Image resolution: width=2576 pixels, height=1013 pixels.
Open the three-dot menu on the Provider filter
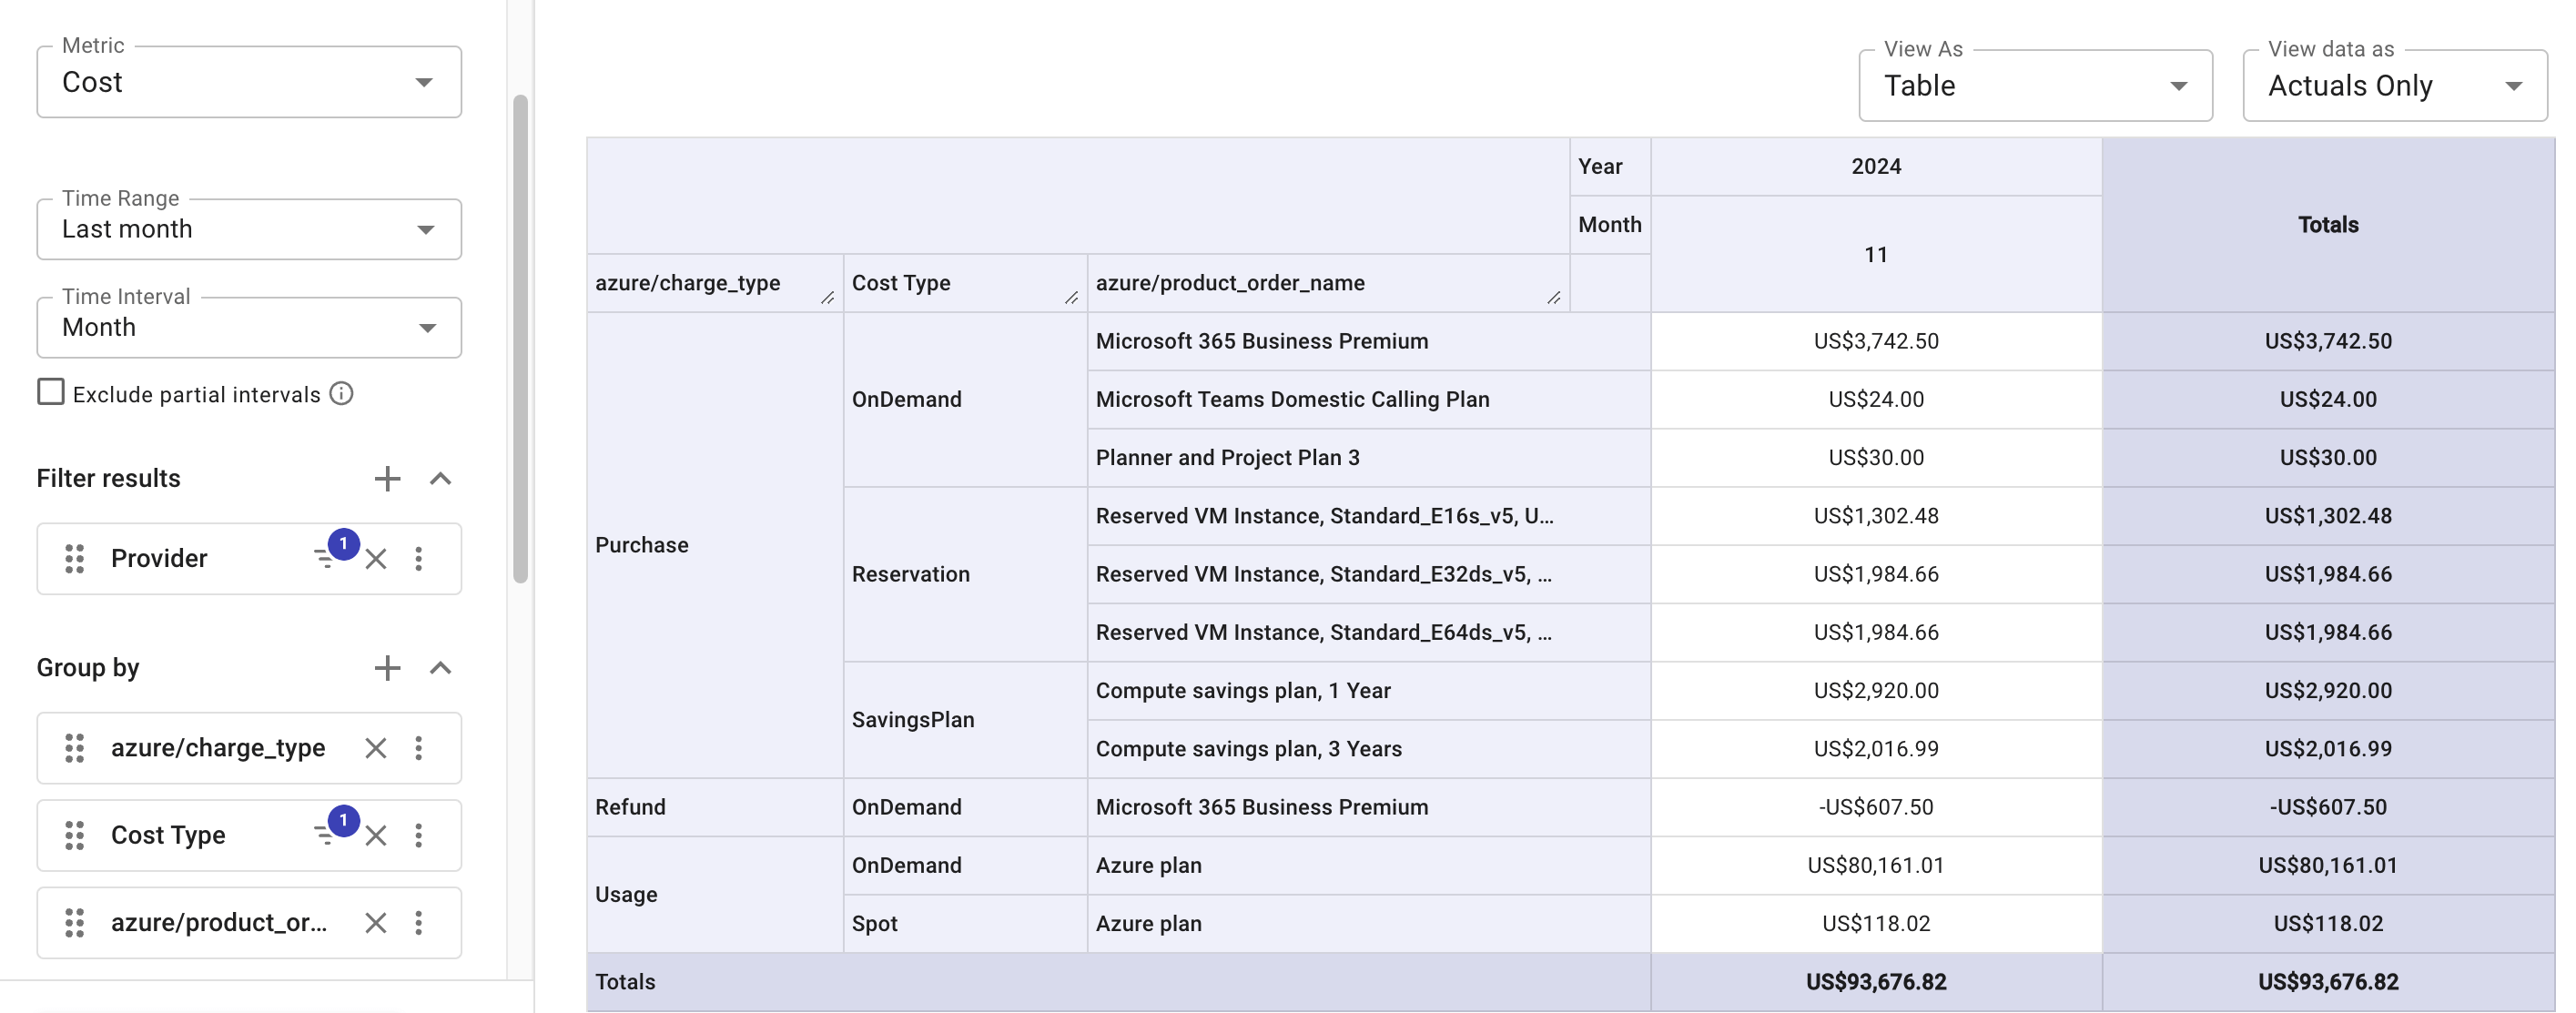(420, 559)
